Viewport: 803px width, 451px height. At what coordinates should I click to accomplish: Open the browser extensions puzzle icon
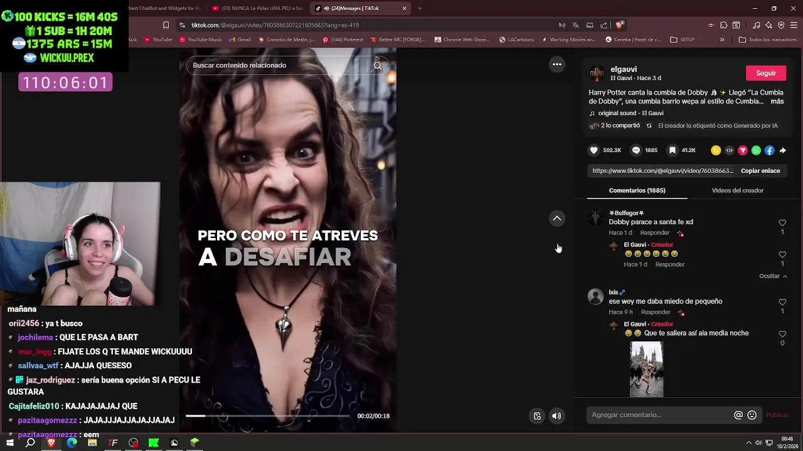pyautogui.click(x=723, y=25)
